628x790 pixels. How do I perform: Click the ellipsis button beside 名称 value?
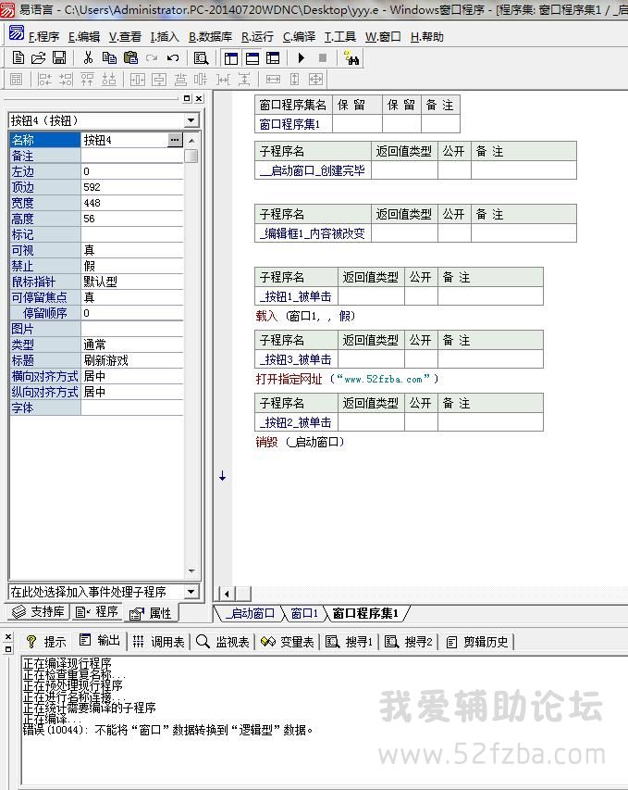coord(175,140)
